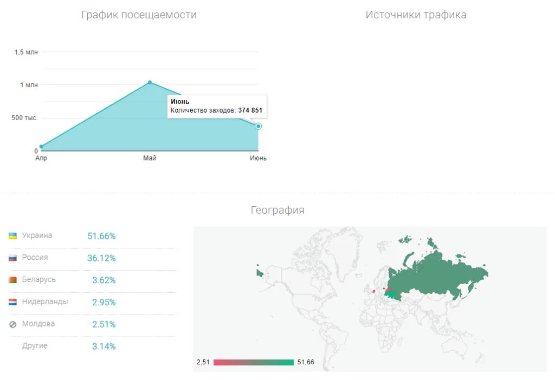Click the Belarus flag icon
Screen dimensions: 555x380
point(12,280)
